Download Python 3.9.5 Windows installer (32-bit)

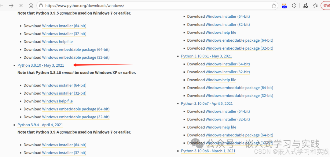[x=64, y=34]
